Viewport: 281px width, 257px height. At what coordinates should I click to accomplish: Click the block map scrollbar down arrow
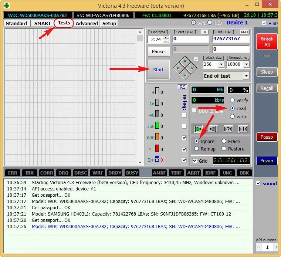(x=140, y=162)
